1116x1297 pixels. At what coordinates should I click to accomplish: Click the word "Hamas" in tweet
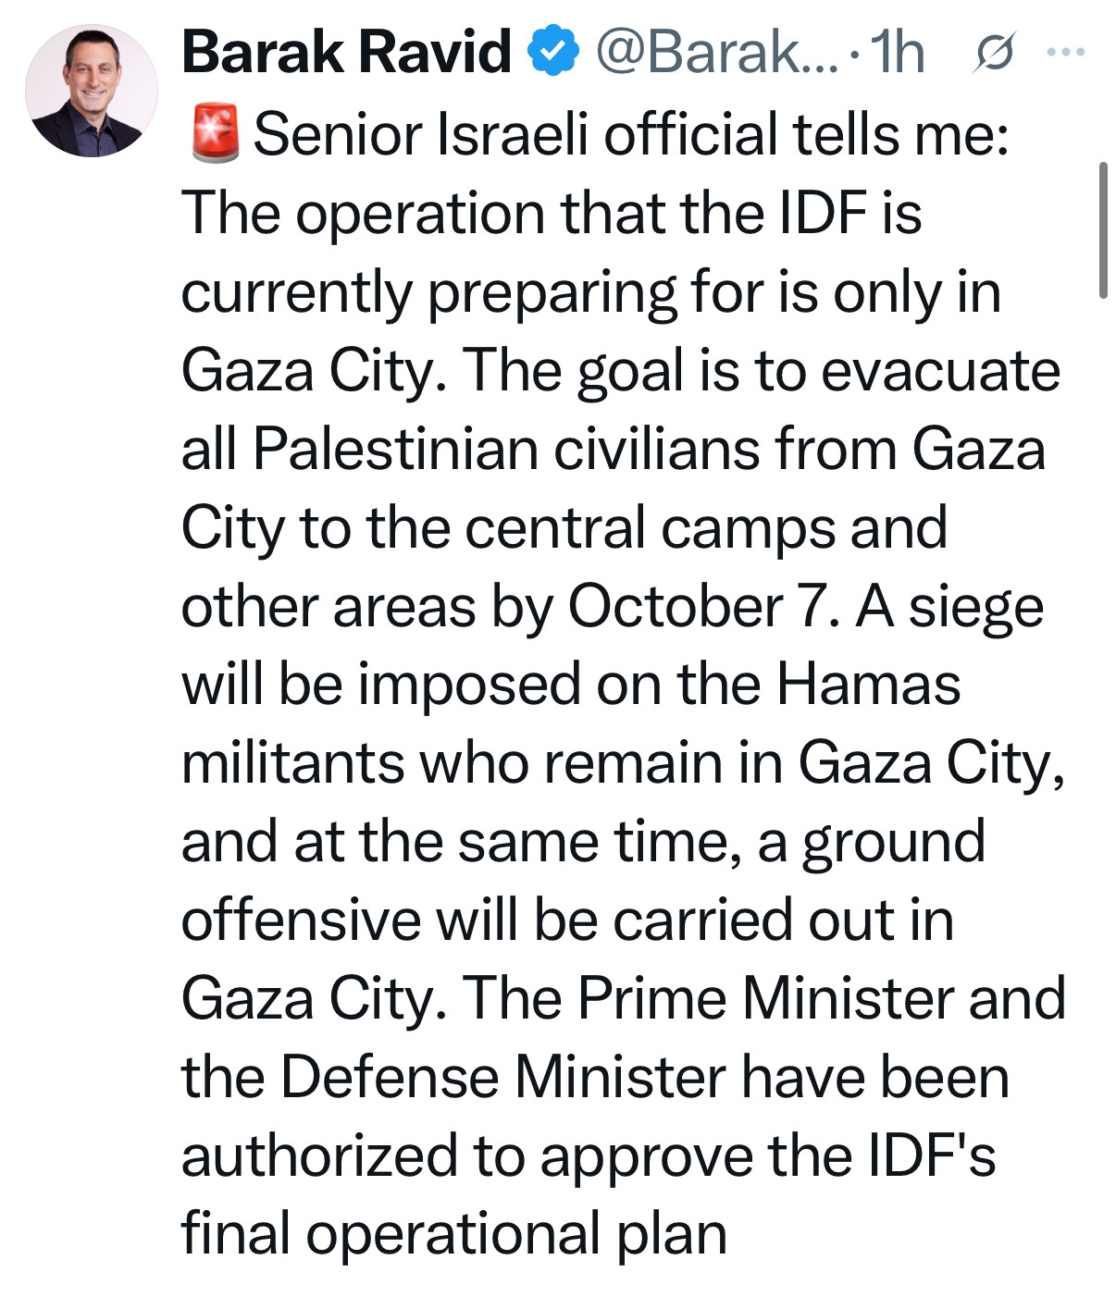point(868,685)
